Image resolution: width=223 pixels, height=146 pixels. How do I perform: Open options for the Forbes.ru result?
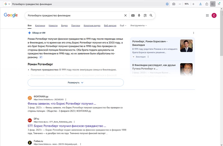[81, 144]
